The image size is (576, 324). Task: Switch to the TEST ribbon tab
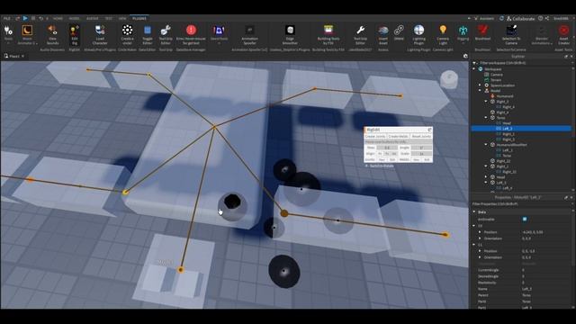pos(109,18)
